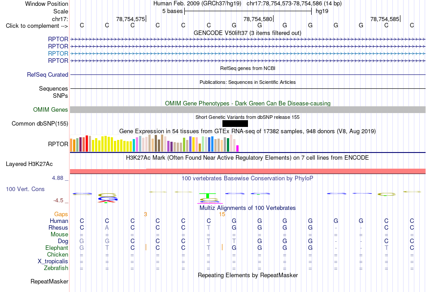The height and width of the screenshot is (292, 426).
Task: Click the 78,754,585 position label
Action: 385,19
